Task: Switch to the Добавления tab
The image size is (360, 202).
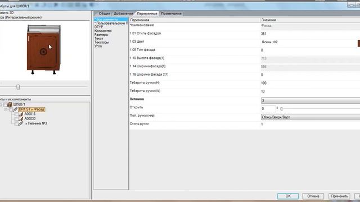Action: [123, 13]
